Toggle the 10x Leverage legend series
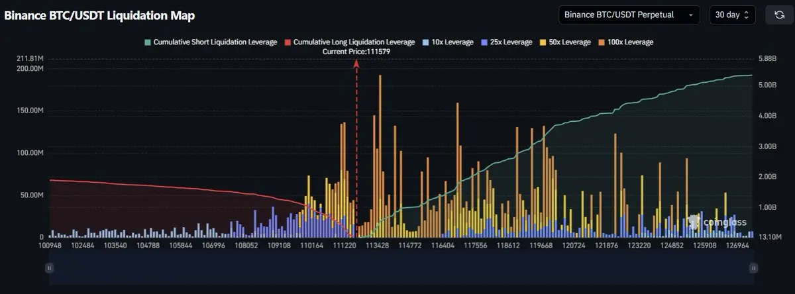The height and width of the screenshot is (294, 795). click(447, 42)
